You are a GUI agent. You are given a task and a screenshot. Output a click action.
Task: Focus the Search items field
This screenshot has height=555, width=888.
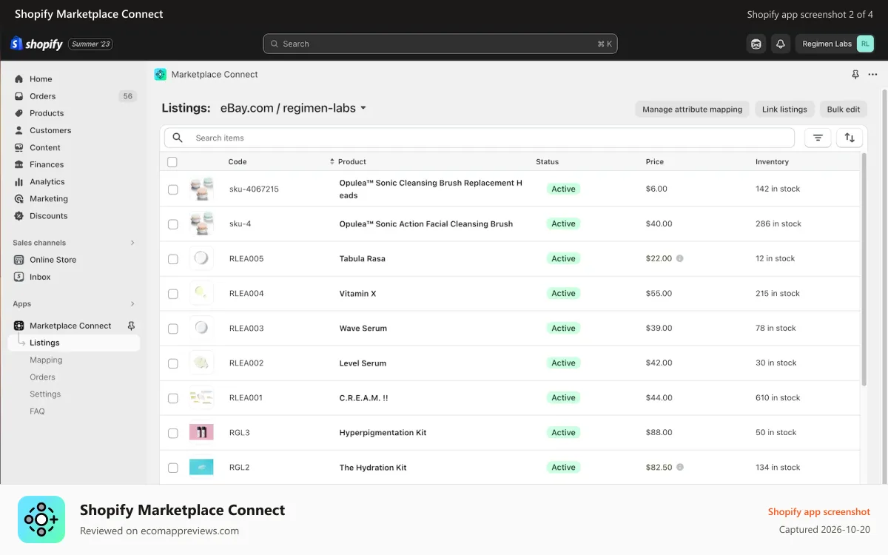coord(480,138)
